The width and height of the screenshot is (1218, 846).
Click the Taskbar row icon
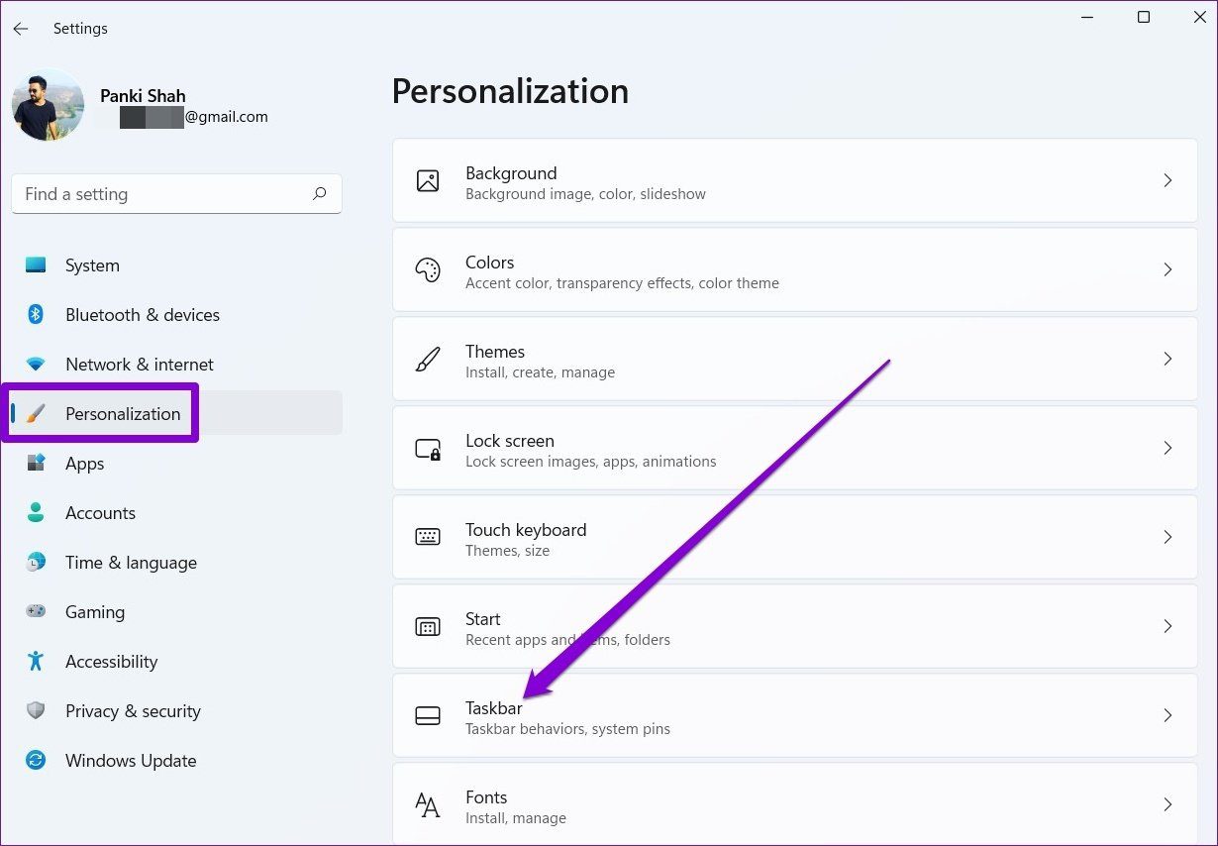coord(428,715)
